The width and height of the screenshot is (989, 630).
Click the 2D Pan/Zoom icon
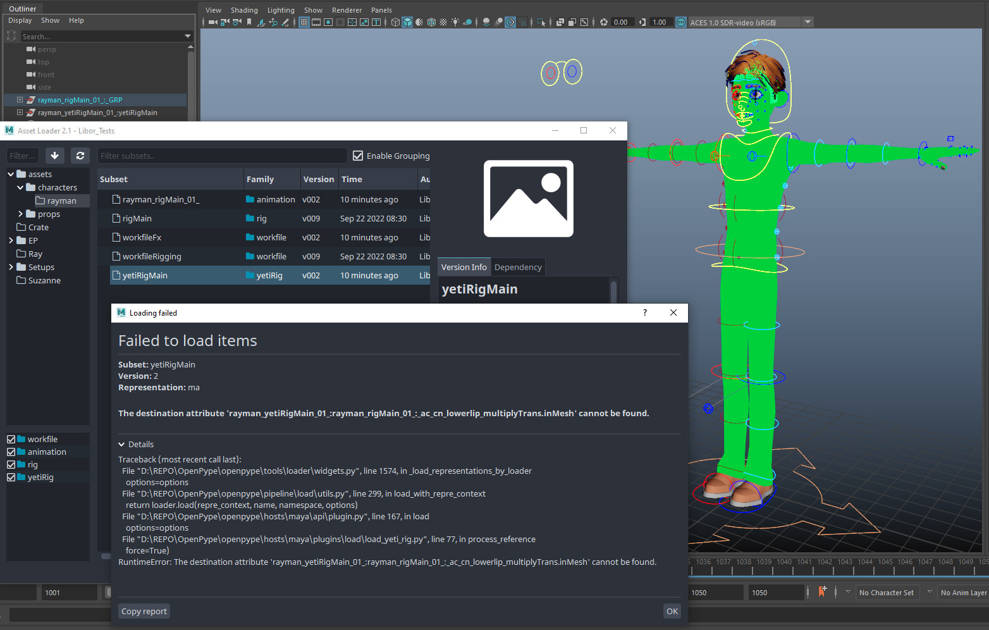click(273, 22)
